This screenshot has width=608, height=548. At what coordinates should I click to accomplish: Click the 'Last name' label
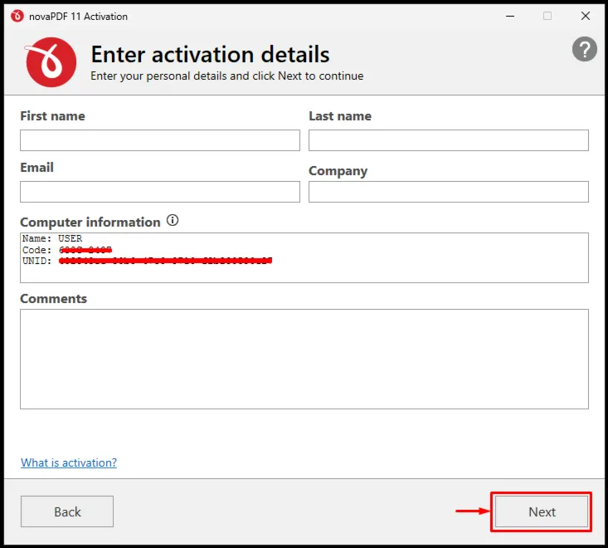(x=340, y=116)
